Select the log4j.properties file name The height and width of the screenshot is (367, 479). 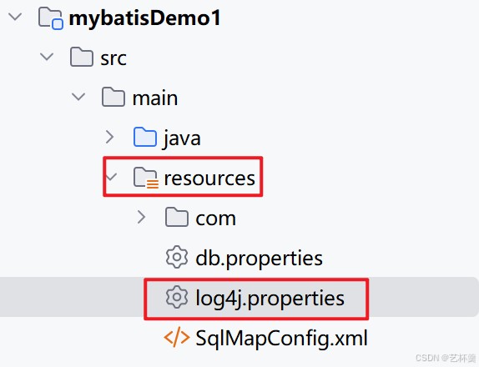click(270, 299)
